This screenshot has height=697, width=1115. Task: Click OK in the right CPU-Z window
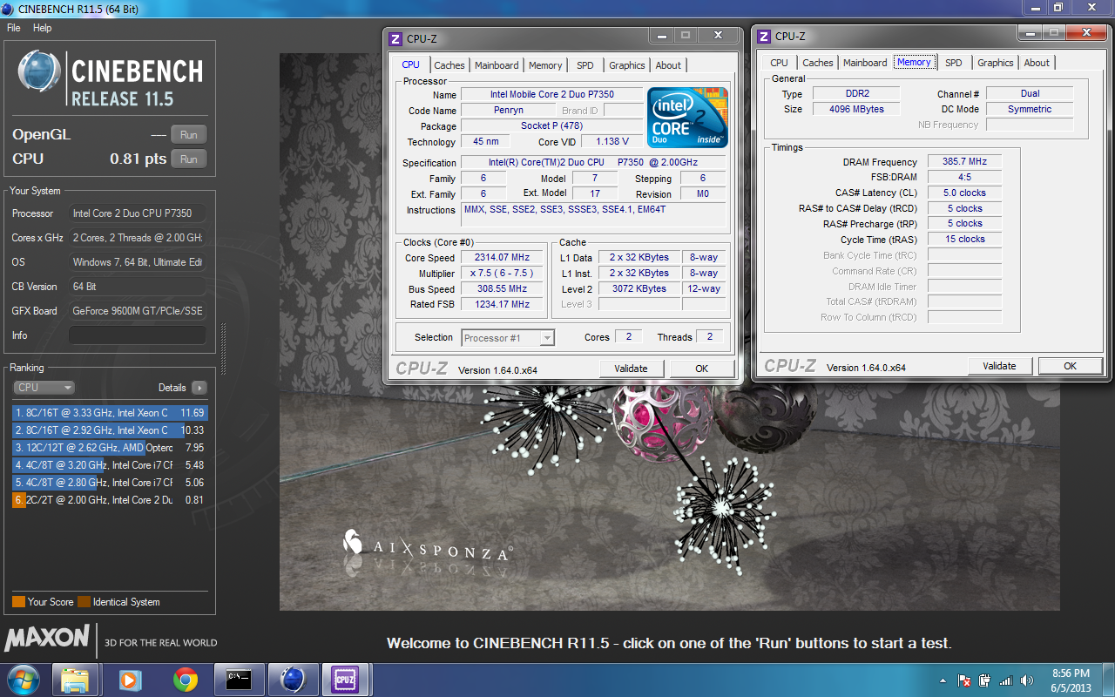click(x=1071, y=366)
